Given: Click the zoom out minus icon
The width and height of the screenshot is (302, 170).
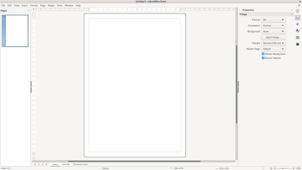Looking at the screenshot, I should coord(275,168).
